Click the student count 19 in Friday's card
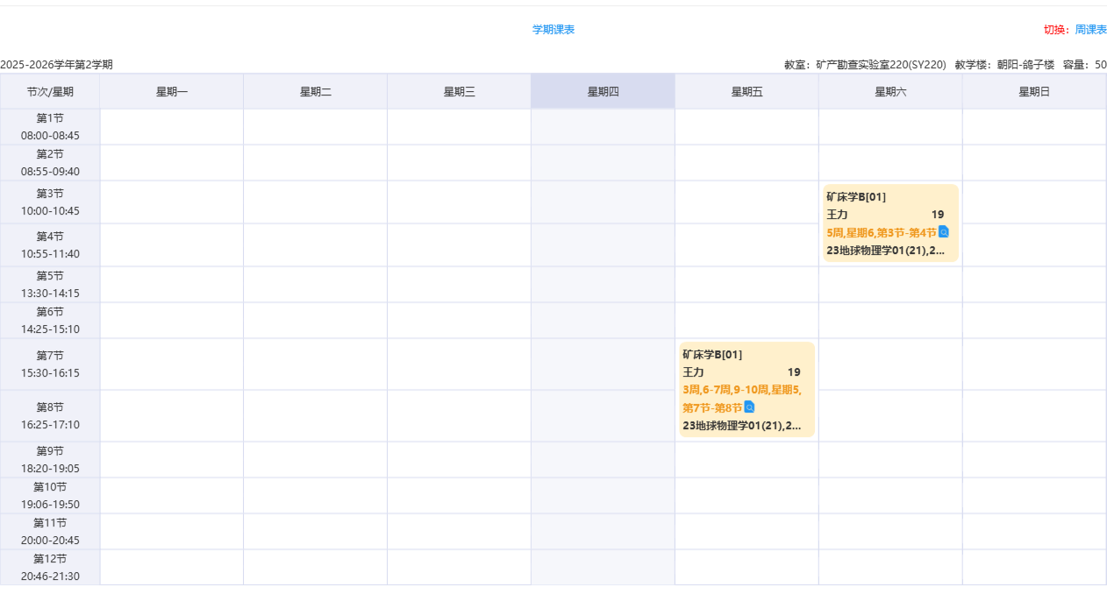 tap(794, 372)
